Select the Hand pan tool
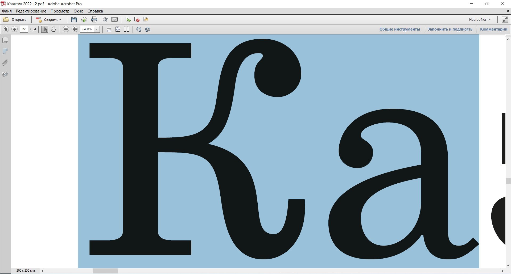511x274 pixels. point(53,29)
